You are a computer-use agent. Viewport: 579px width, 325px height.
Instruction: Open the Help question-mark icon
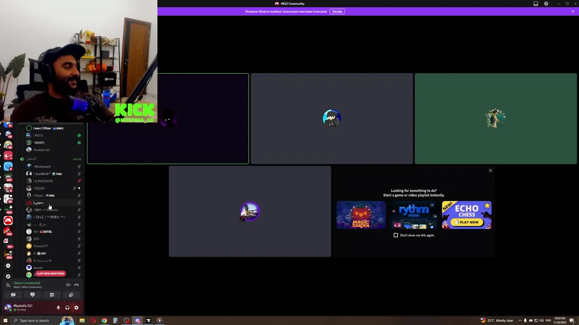click(x=546, y=4)
